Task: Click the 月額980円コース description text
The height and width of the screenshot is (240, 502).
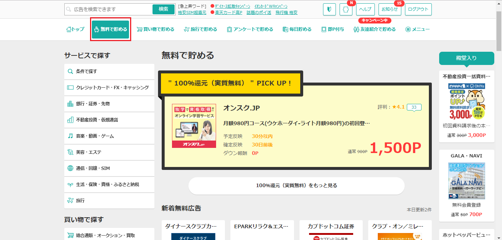Action: (297, 124)
